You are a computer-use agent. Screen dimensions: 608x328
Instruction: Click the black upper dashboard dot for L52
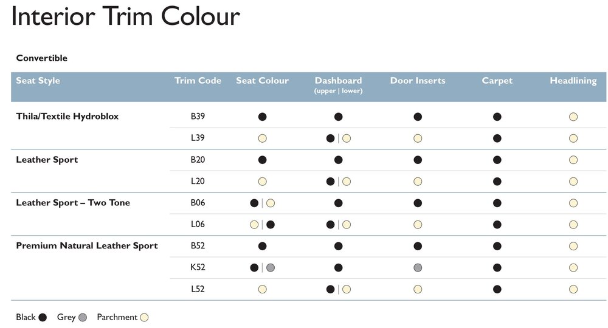(x=330, y=289)
